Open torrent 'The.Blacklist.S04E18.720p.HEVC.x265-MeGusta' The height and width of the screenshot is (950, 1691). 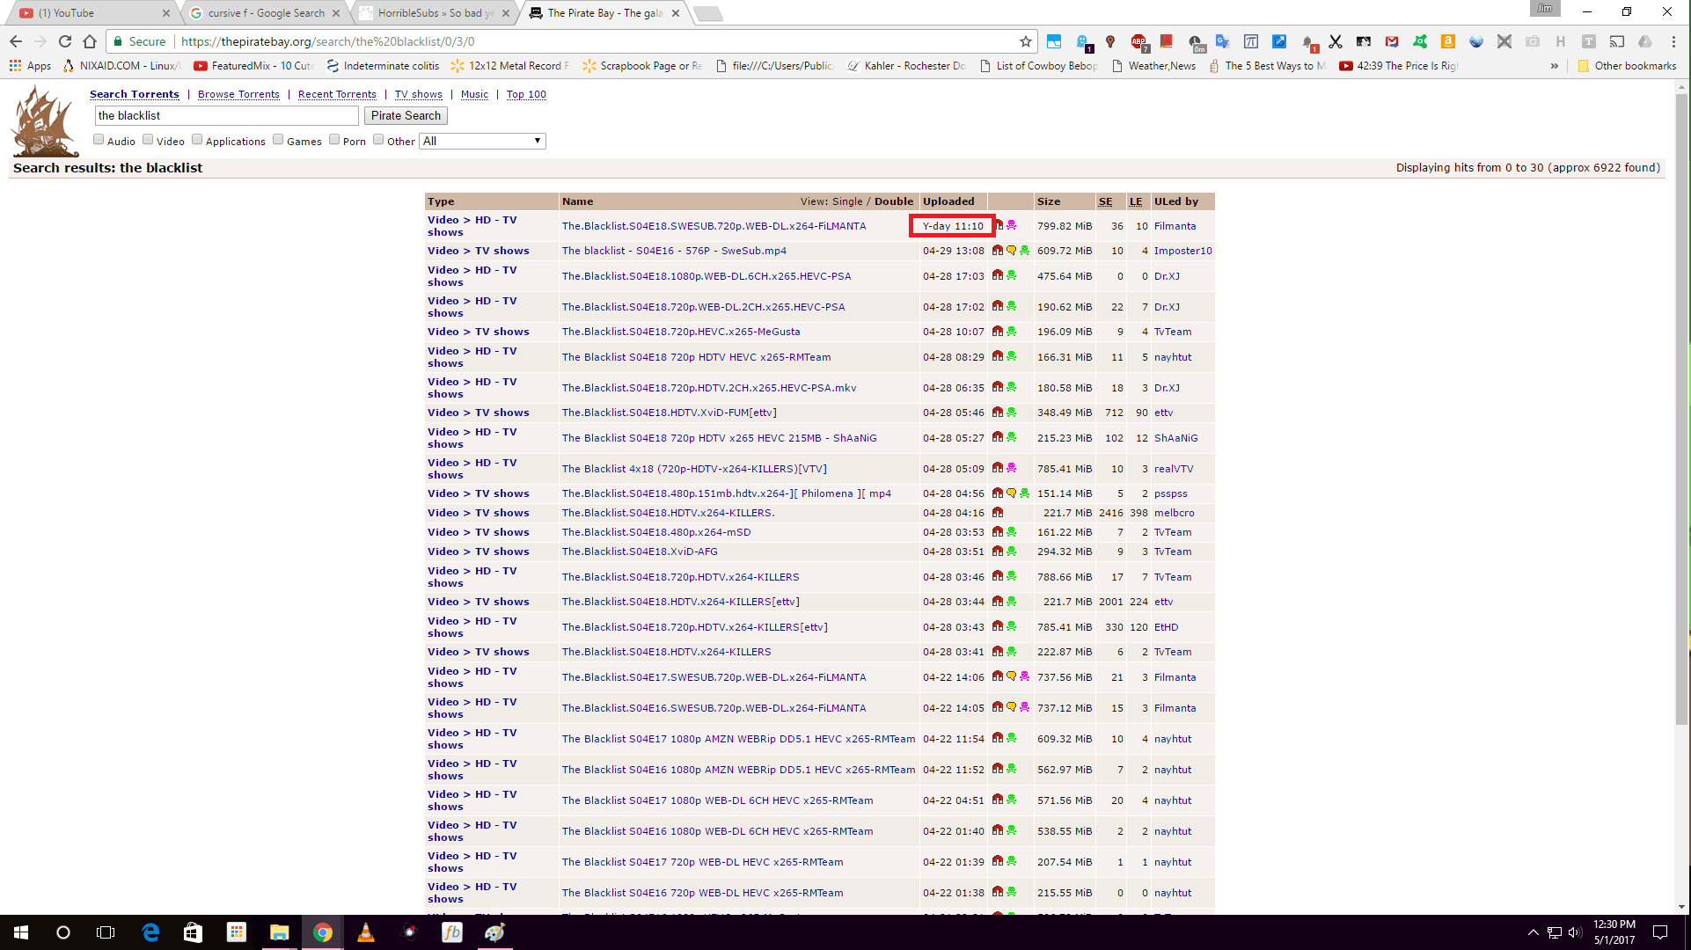point(681,332)
